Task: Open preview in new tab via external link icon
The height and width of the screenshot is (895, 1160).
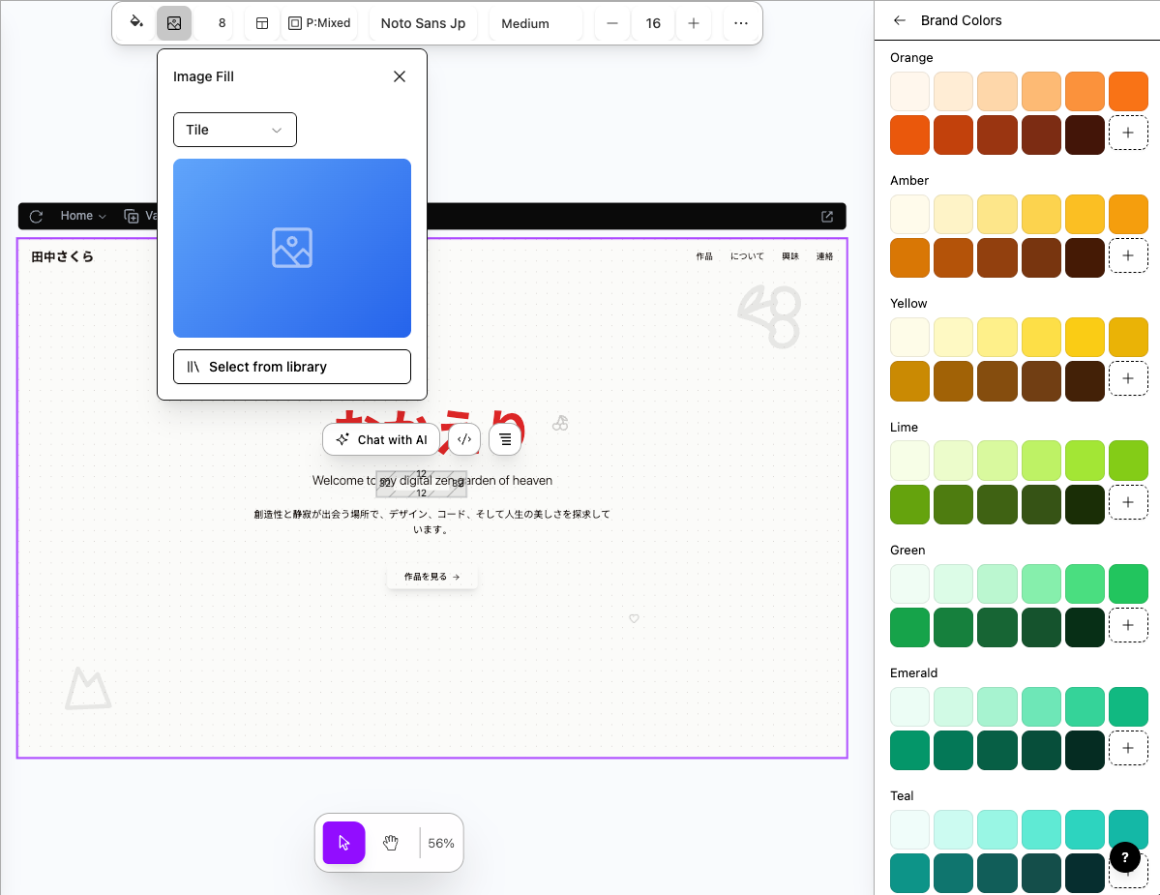Action: [825, 216]
